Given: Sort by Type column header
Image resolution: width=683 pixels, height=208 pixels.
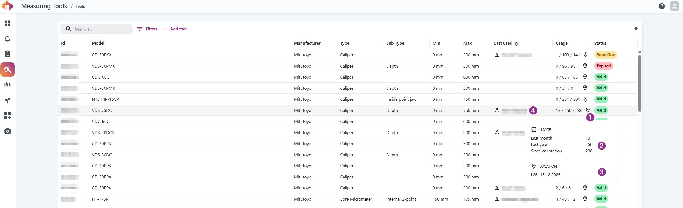Looking at the screenshot, I should coord(345,43).
